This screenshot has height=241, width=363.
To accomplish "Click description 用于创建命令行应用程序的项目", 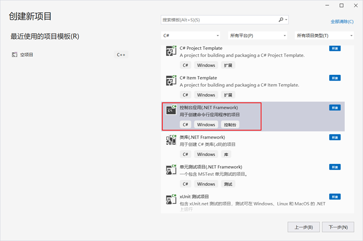I will coord(210,115).
